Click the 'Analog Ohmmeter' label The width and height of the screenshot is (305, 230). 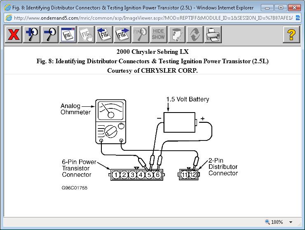click(x=76, y=109)
